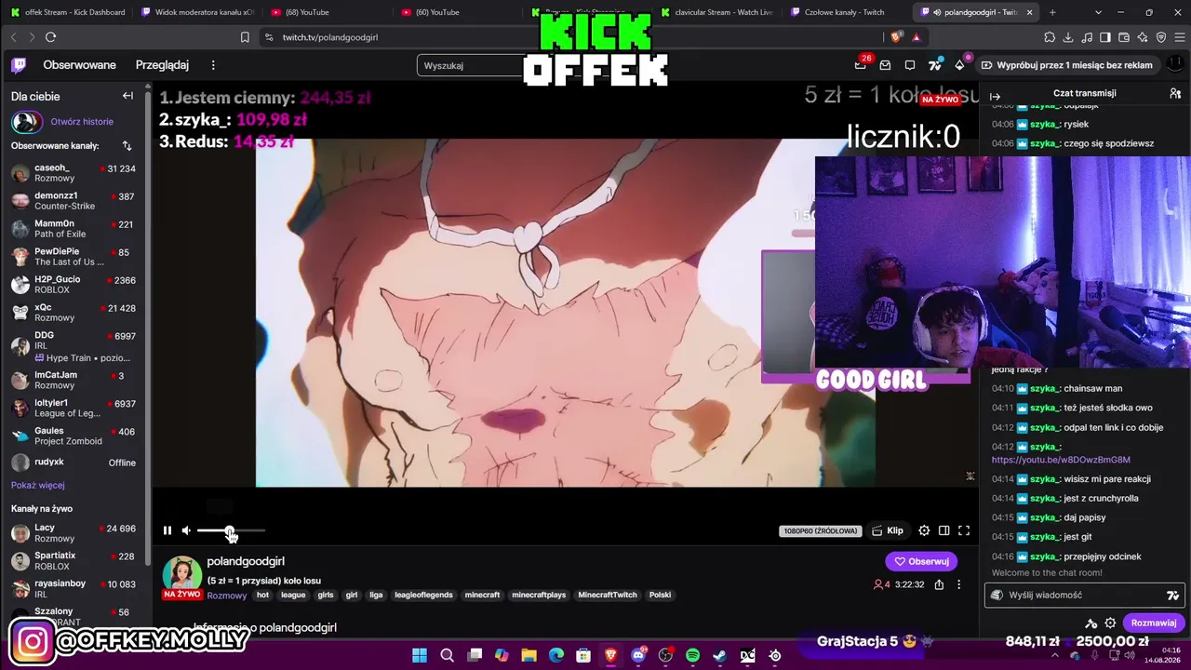The image size is (1191, 670).
Task: Open the stream player settings gear
Action: [x=924, y=530]
